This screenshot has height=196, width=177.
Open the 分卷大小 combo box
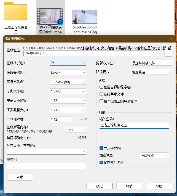[47, 152]
